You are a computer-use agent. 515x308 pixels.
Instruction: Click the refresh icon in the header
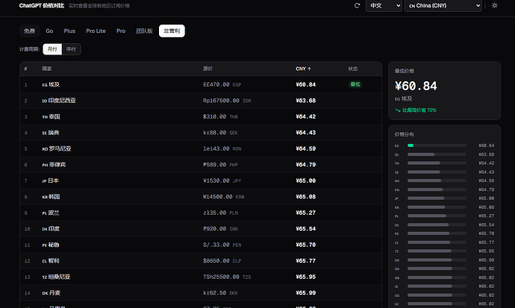coord(357,5)
